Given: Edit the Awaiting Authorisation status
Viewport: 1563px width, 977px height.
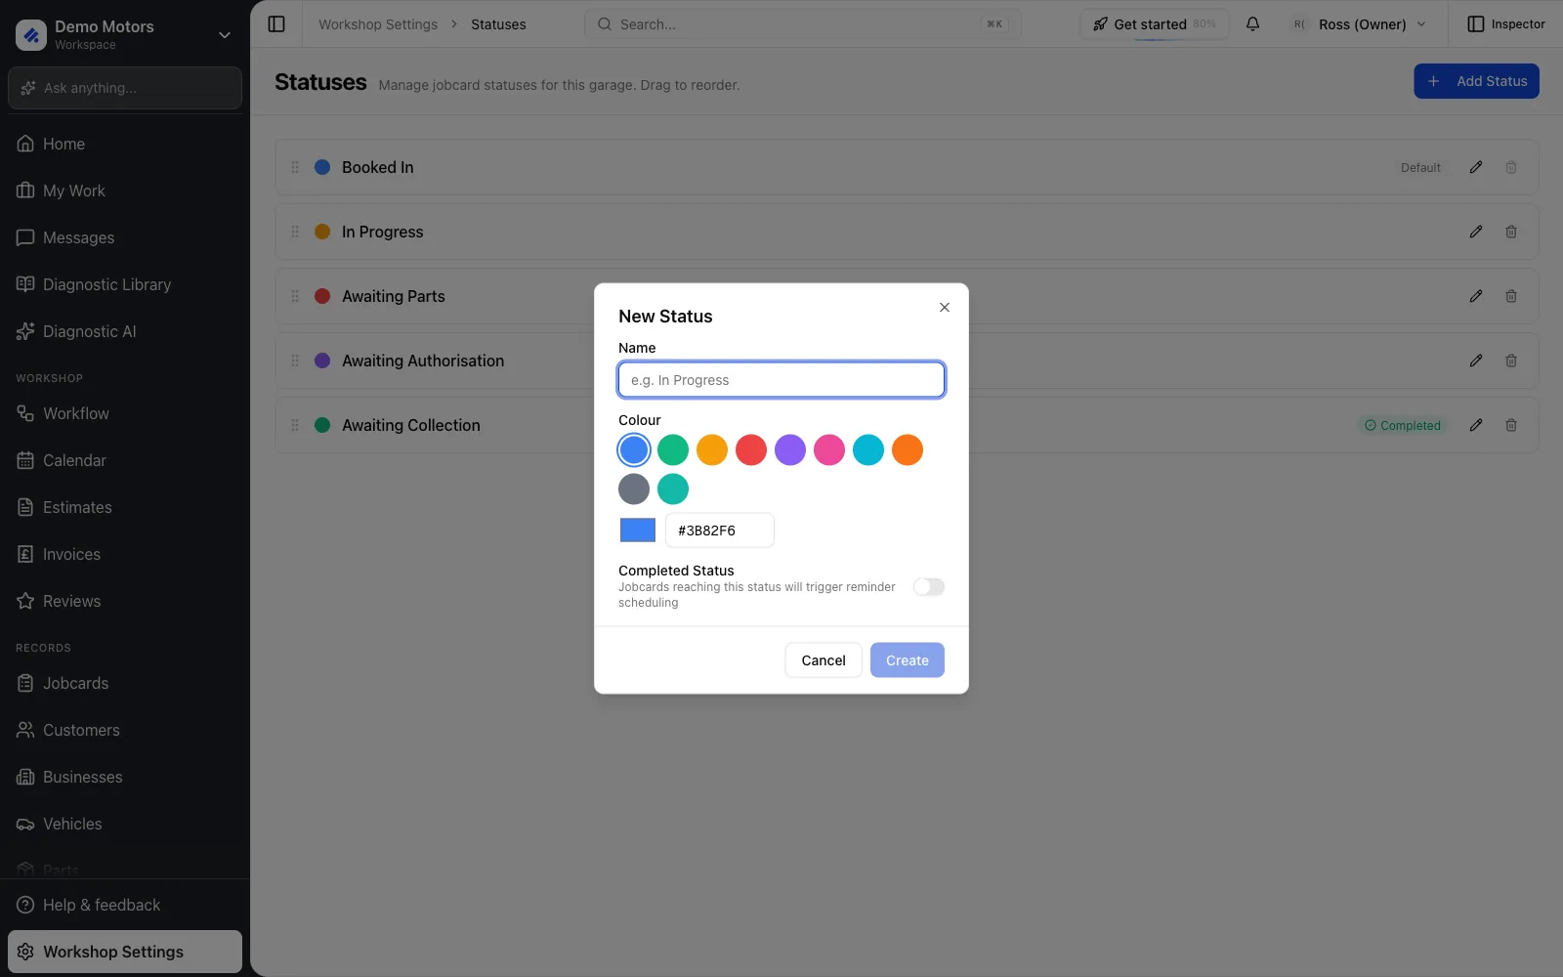Looking at the screenshot, I should (x=1476, y=361).
